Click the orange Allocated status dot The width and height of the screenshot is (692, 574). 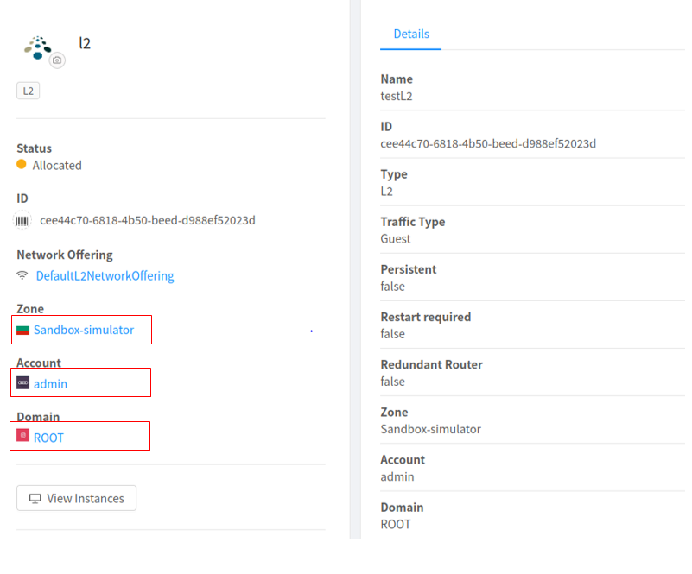tap(22, 164)
